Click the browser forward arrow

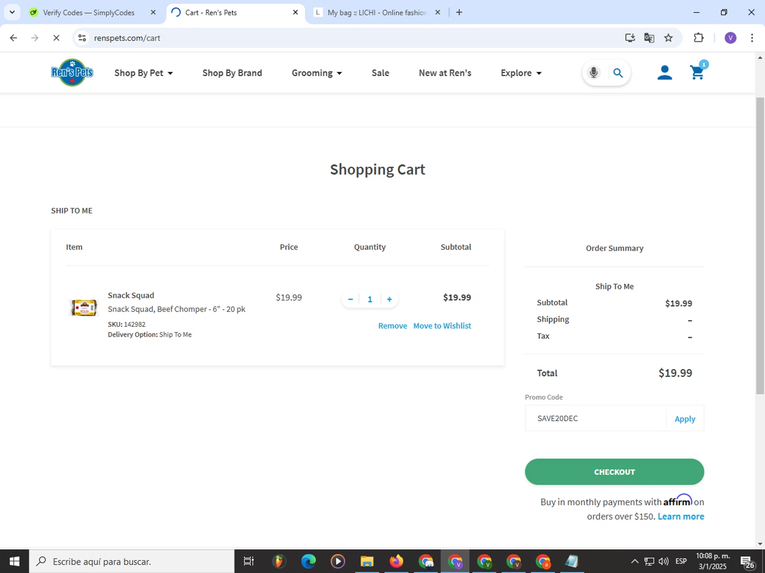coord(35,38)
